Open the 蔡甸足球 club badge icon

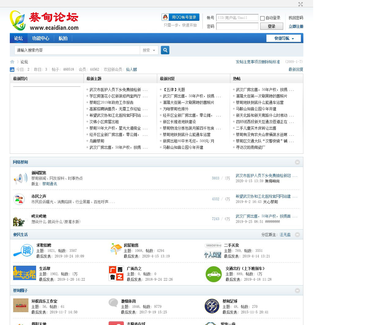pyautogui.click(x=212, y=306)
